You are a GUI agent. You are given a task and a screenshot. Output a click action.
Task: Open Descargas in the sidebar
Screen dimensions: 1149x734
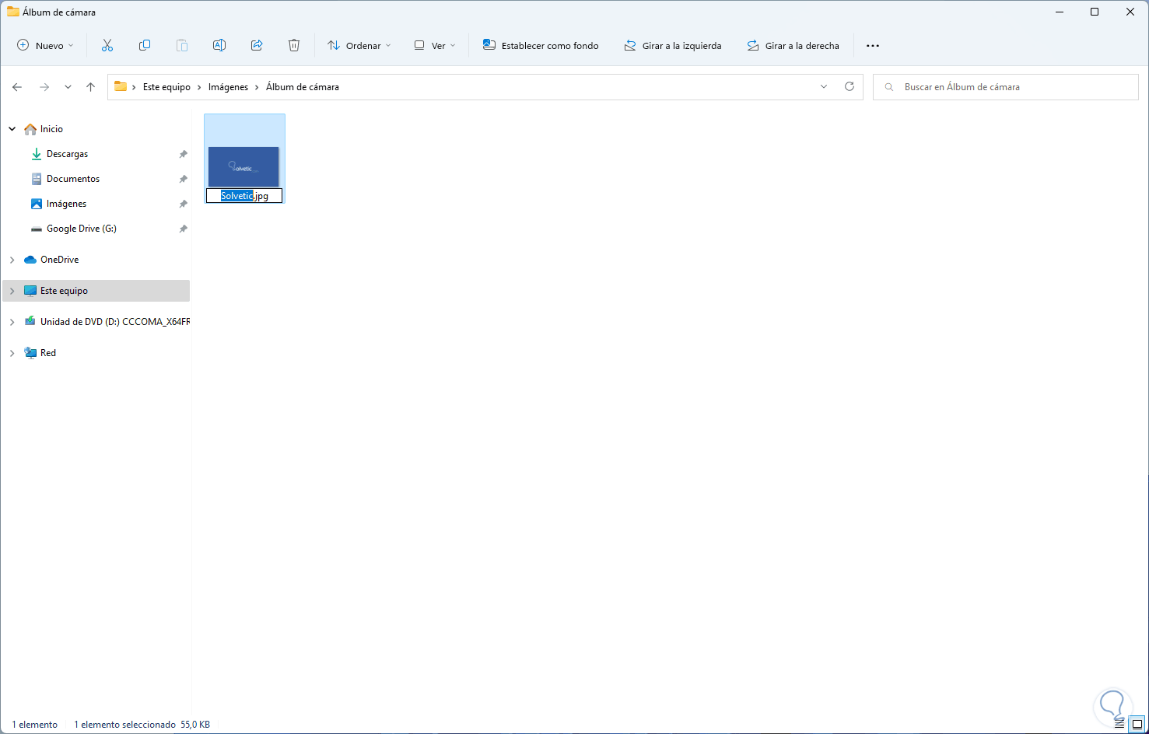click(x=68, y=154)
